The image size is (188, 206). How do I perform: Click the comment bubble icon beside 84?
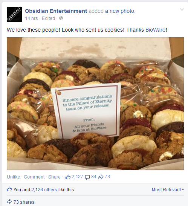coord(87,177)
